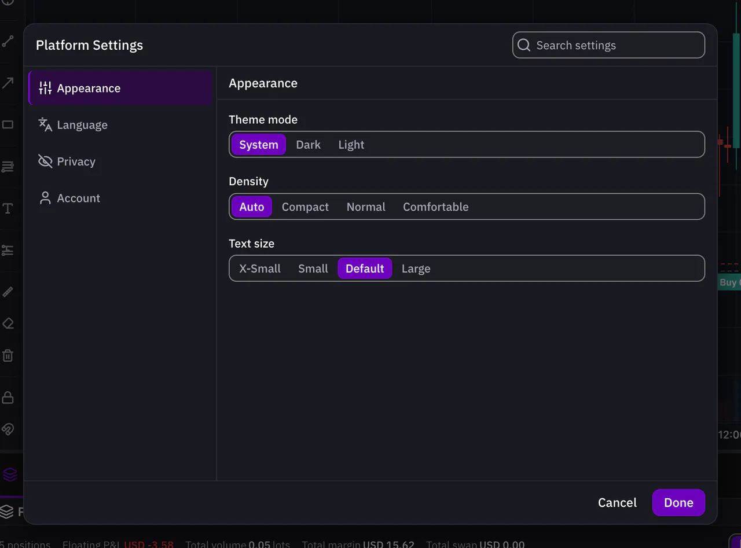Choose Large text size
This screenshot has height=548, width=741.
tap(416, 269)
